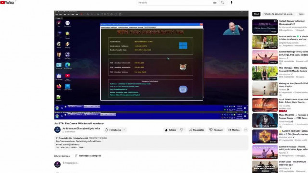The width and height of the screenshot is (308, 173).
Task: Open the VMware File menu
Action: [57, 14]
